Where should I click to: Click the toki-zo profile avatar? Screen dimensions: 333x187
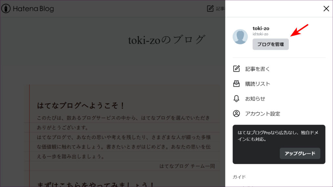click(x=240, y=37)
